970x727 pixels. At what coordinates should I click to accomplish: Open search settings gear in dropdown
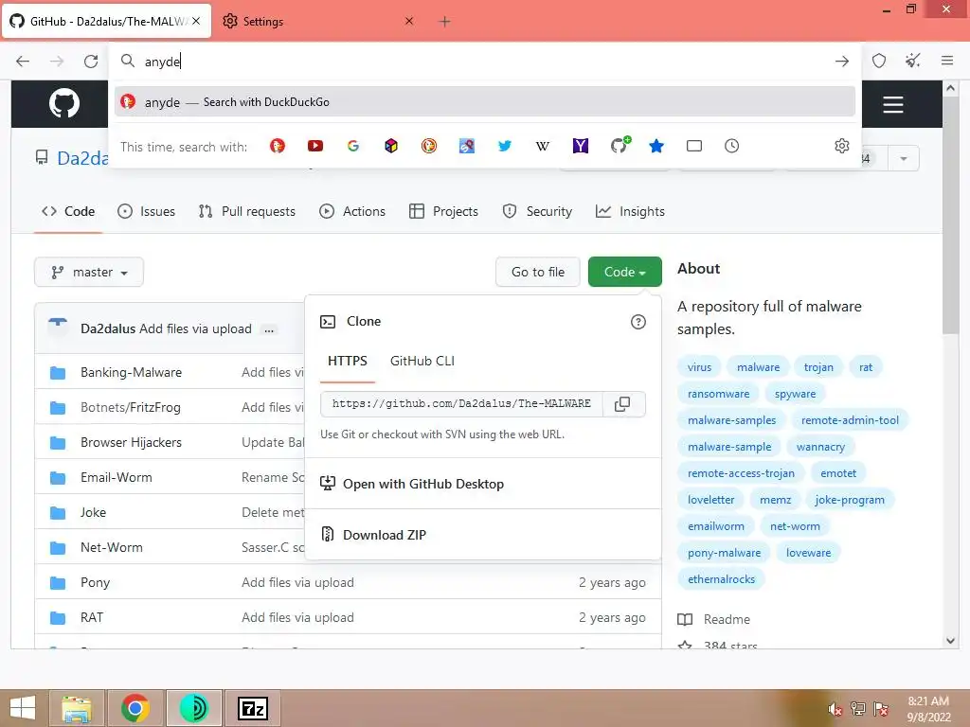[x=842, y=146]
